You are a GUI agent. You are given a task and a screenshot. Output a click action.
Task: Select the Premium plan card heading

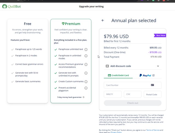pyautogui.click(x=71, y=24)
